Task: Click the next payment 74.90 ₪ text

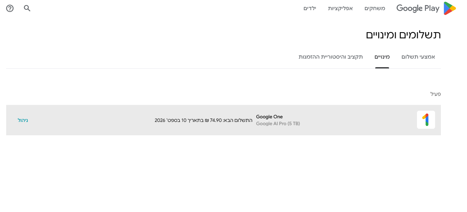Action: click(x=204, y=120)
